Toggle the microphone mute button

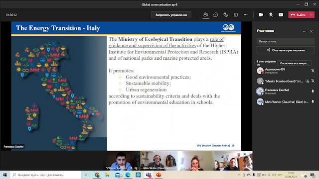(x=271, y=14)
